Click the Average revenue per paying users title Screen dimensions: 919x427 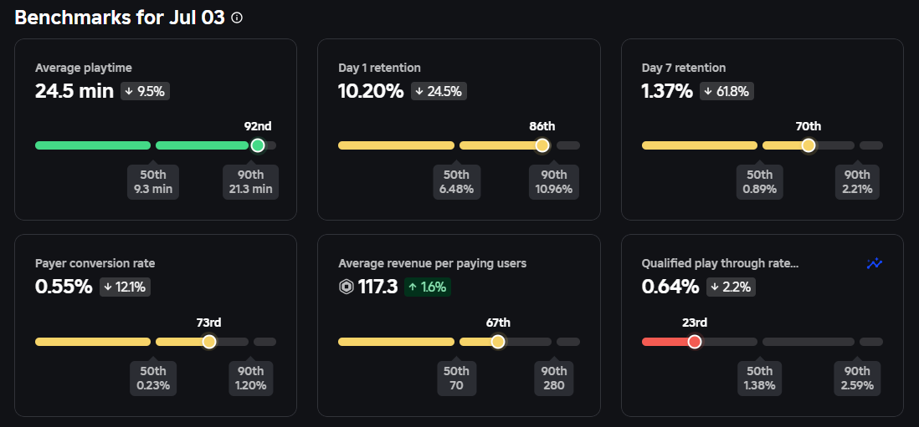(432, 263)
